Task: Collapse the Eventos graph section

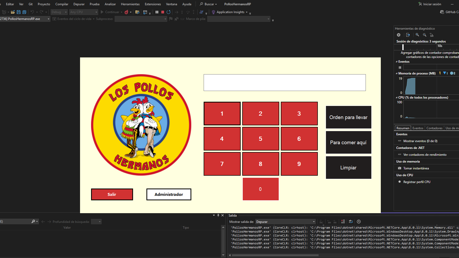Action: coord(397,62)
